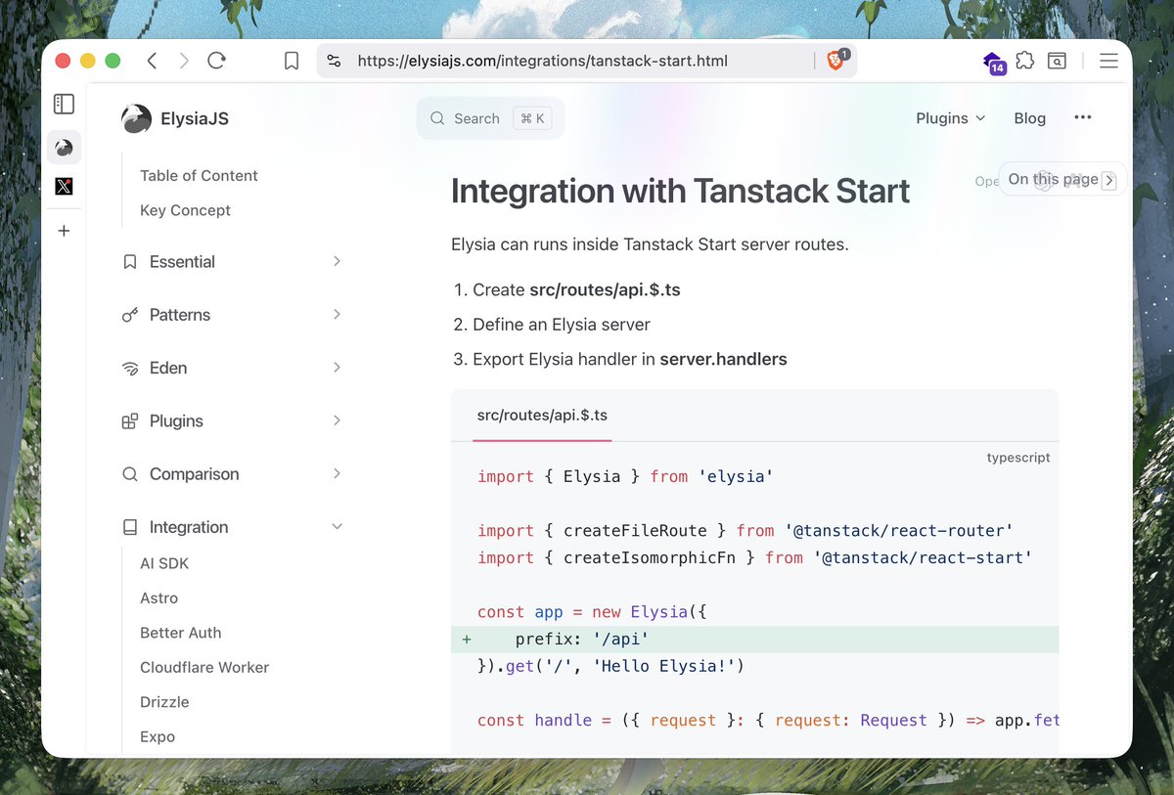Click the macOS green fullscreen window button
Viewport: 1174px width, 795px height.
point(113,61)
